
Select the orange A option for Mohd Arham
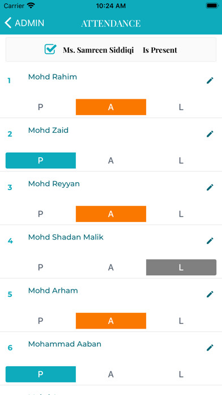coord(111,321)
